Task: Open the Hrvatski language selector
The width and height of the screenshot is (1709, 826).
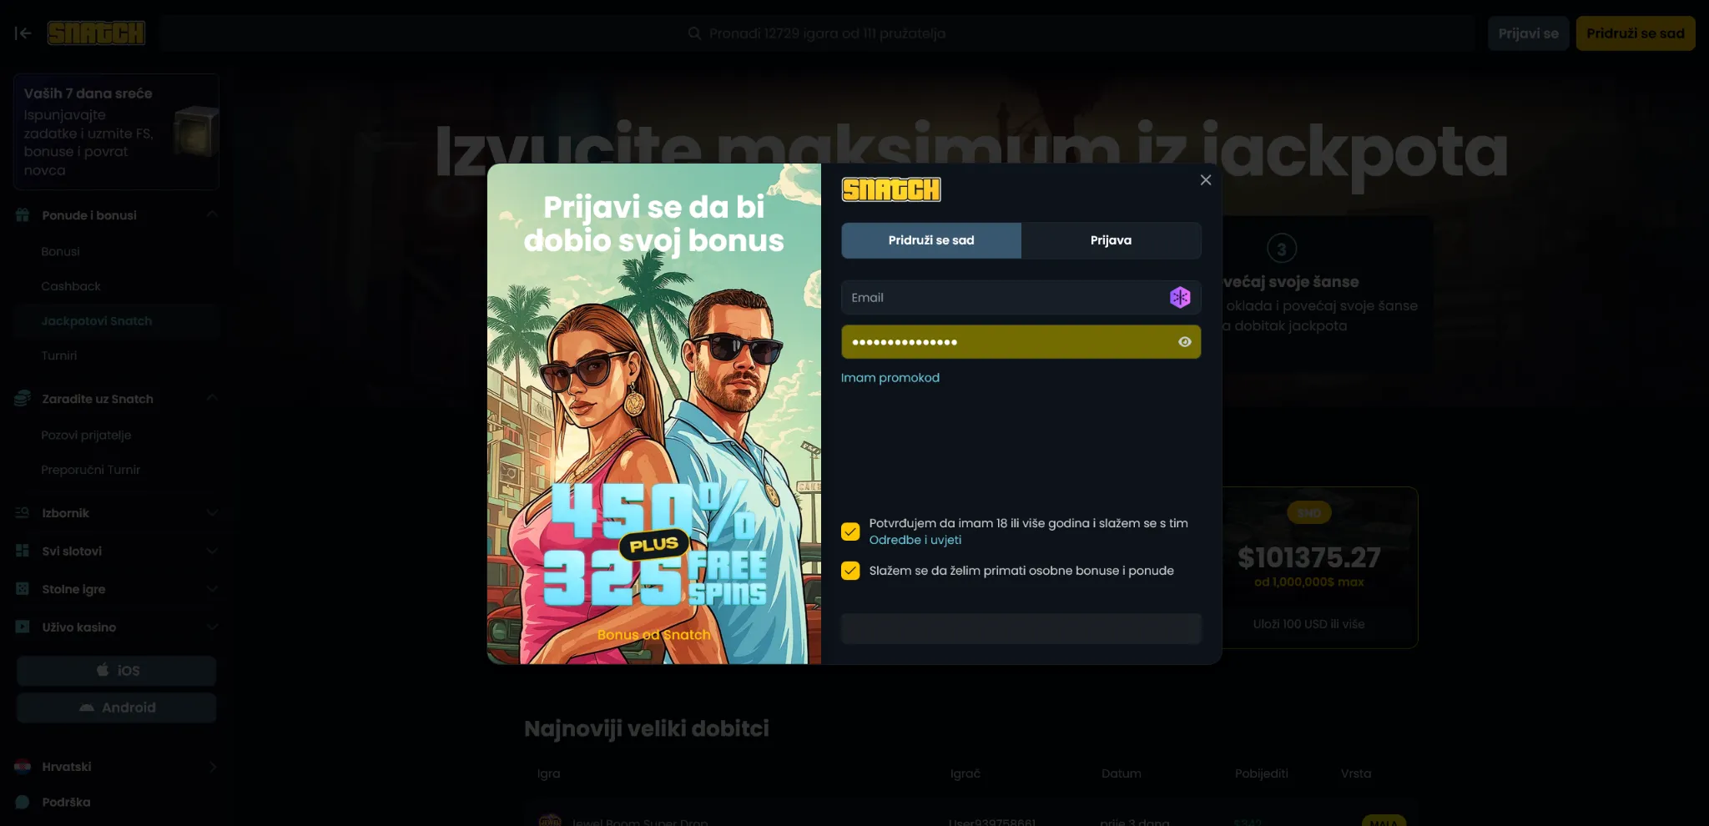Action: (x=116, y=767)
